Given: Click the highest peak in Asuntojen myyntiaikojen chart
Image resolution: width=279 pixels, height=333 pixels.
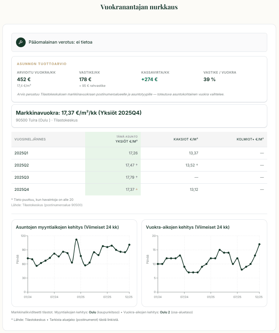Looking at the screenshot, I should tap(76, 239).
